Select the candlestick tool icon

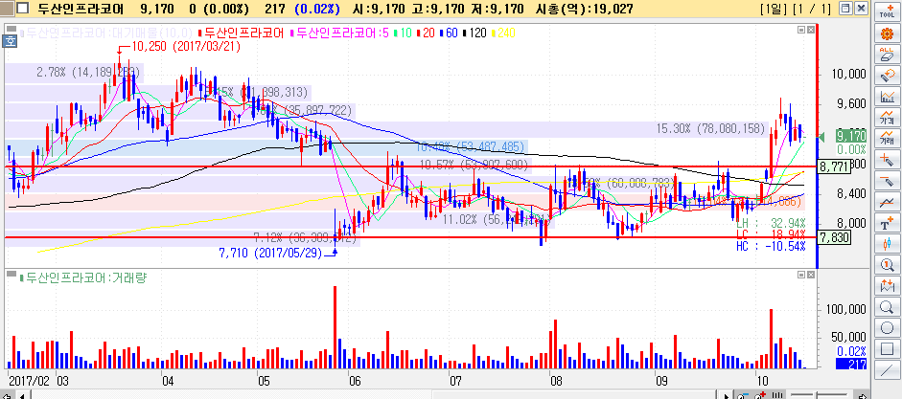887,244
